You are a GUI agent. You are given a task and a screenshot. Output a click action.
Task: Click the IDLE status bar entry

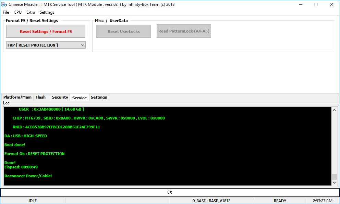click(x=33, y=201)
